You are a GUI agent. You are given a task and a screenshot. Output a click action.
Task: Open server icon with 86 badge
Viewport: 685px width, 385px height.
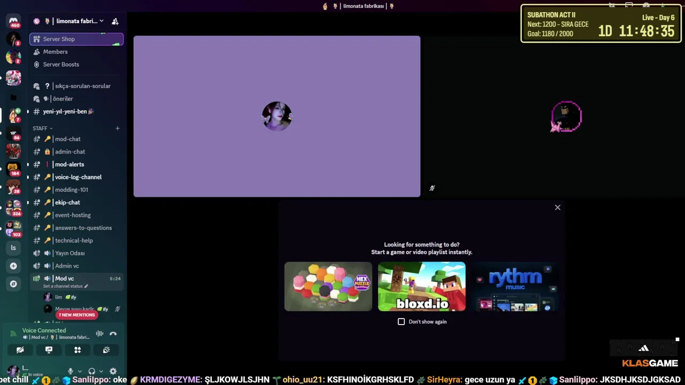pos(13,134)
